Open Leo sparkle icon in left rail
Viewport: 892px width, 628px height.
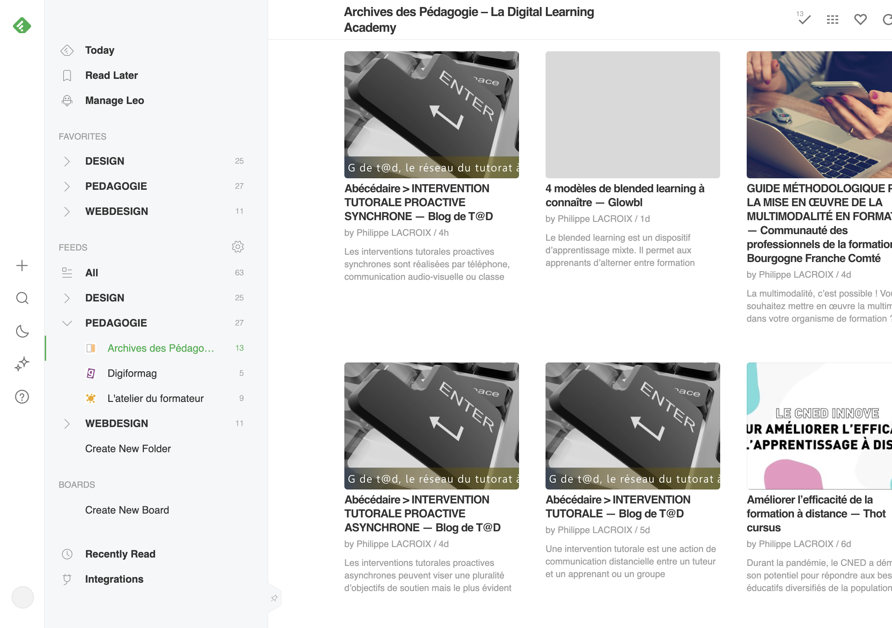pyautogui.click(x=22, y=364)
